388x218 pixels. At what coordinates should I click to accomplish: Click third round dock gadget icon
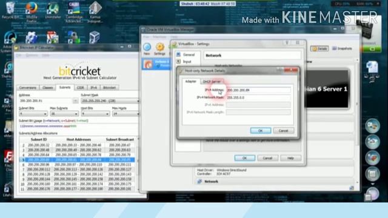pos(372,158)
